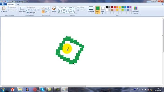Switch to the Вид ribbon tab
The height and width of the screenshot is (92, 164).
click(x=18, y=4)
